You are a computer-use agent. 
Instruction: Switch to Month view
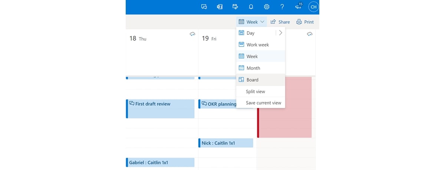coord(261,68)
